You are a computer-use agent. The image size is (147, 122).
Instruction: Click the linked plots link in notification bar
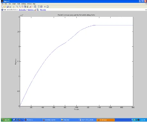click(31, 10)
